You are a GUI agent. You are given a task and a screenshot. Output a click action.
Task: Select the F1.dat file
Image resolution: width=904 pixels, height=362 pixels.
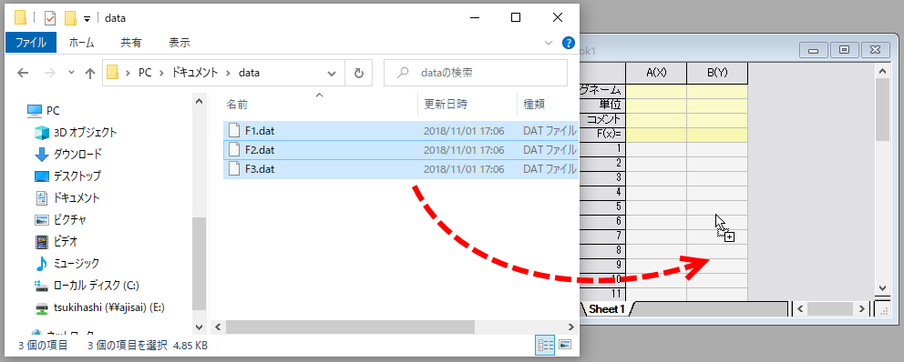coord(400,131)
